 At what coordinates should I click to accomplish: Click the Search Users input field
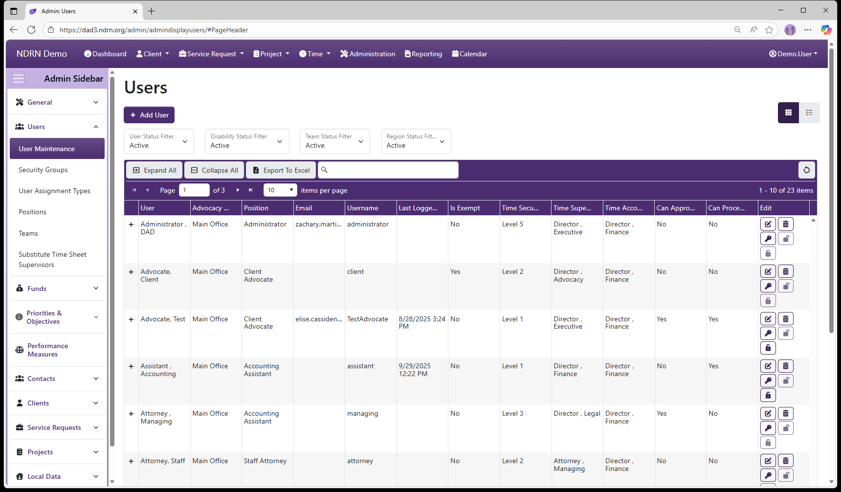pyautogui.click(x=388, y=170)
